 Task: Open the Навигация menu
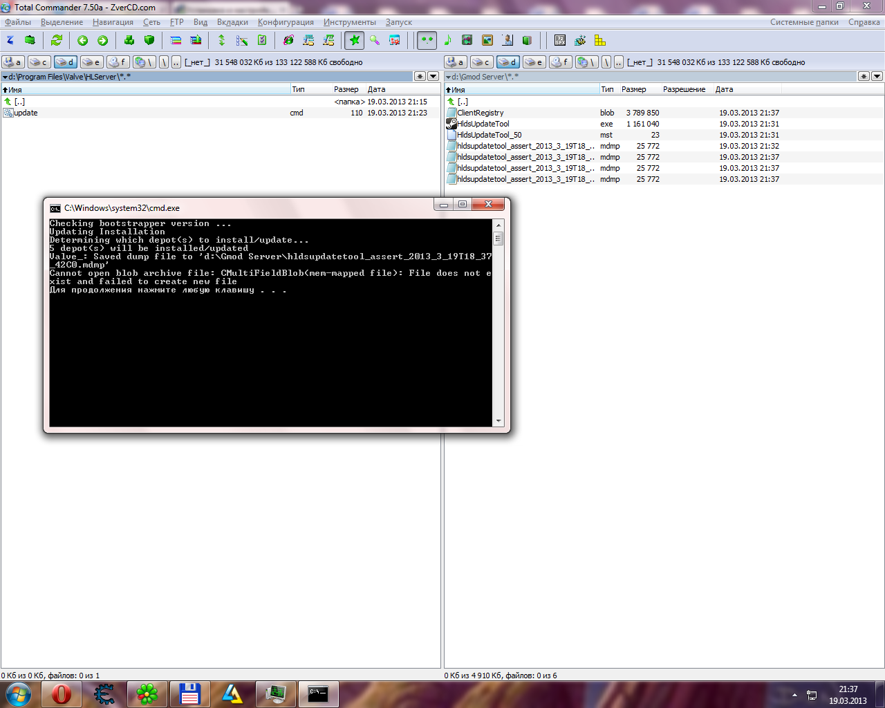113,22
